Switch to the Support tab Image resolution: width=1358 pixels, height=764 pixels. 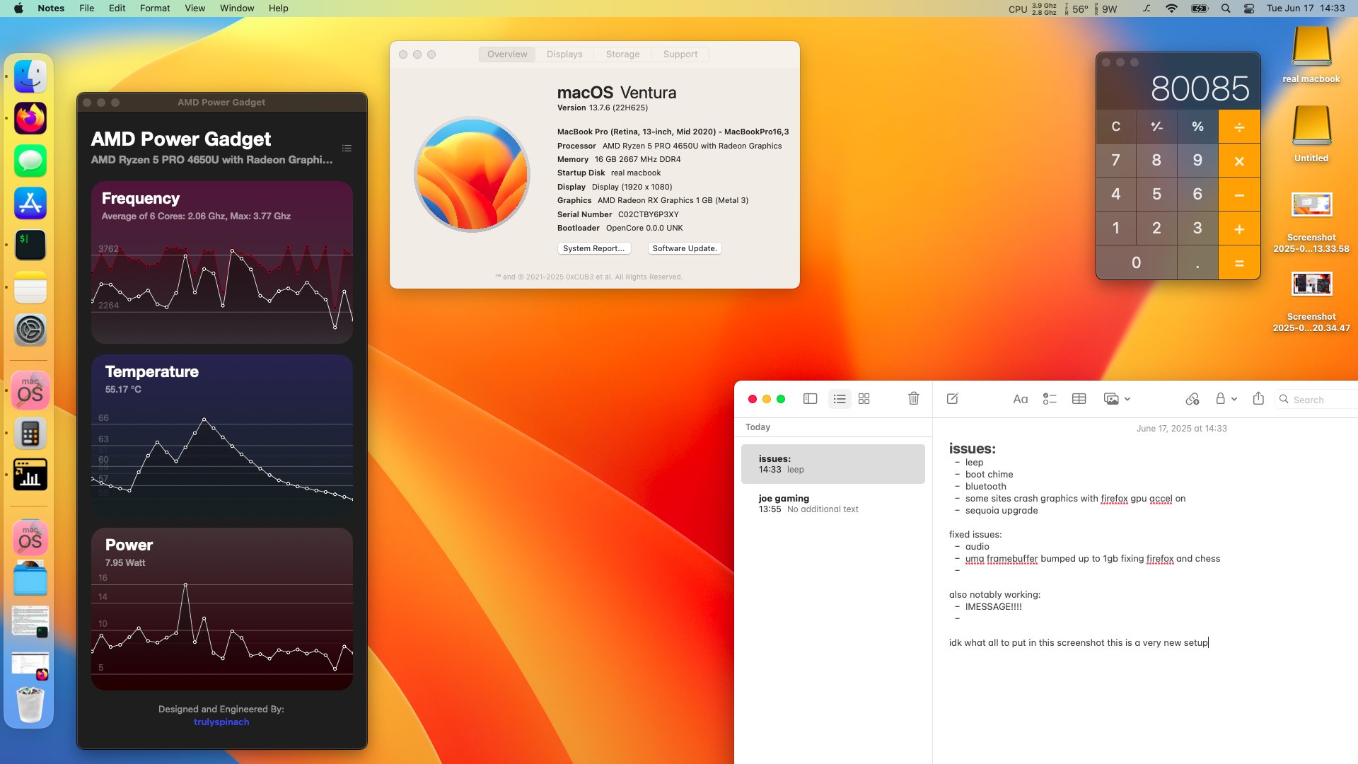[680, 54]
